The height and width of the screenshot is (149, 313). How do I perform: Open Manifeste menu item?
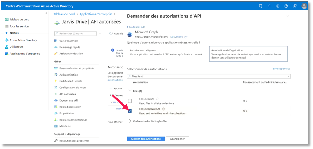pos(65,126)
